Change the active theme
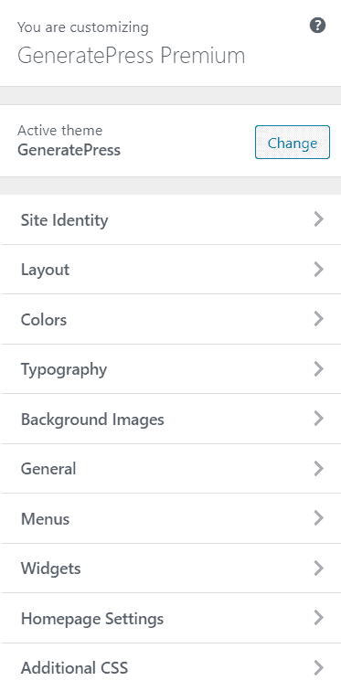The height and width of the screenshot is (691, 341). coord(293,143)
